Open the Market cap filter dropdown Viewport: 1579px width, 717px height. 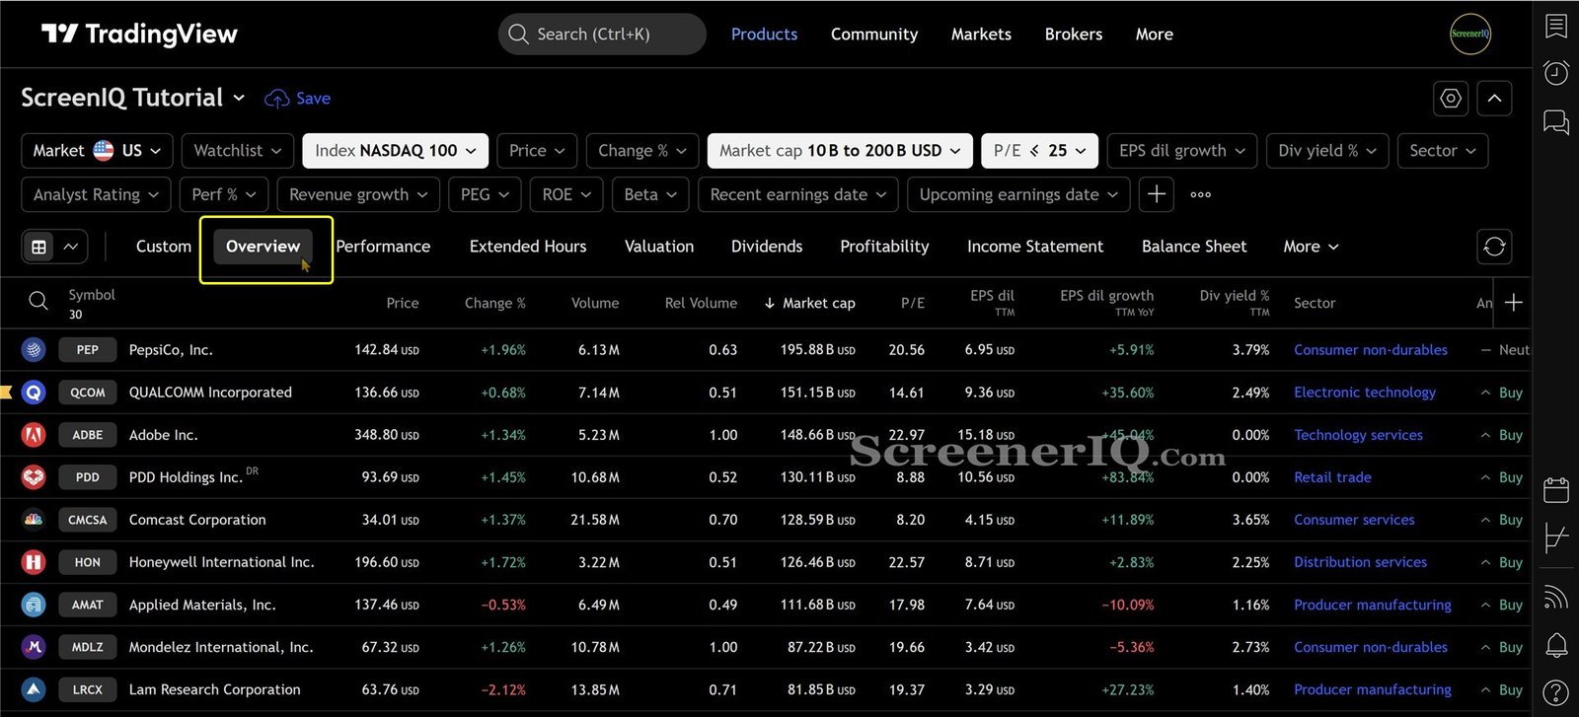pos(840,151)
